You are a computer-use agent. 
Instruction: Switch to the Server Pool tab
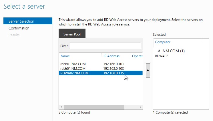pyautogui.click(x=72, y=34)
